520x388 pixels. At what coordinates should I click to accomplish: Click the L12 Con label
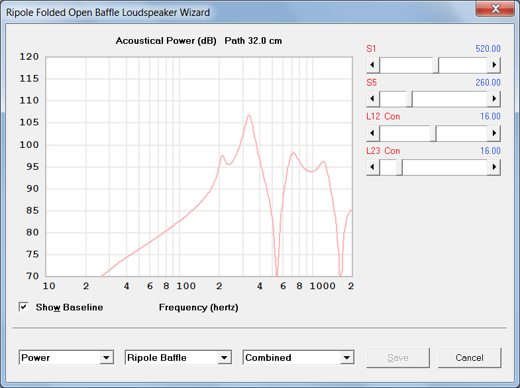(383, 117)
